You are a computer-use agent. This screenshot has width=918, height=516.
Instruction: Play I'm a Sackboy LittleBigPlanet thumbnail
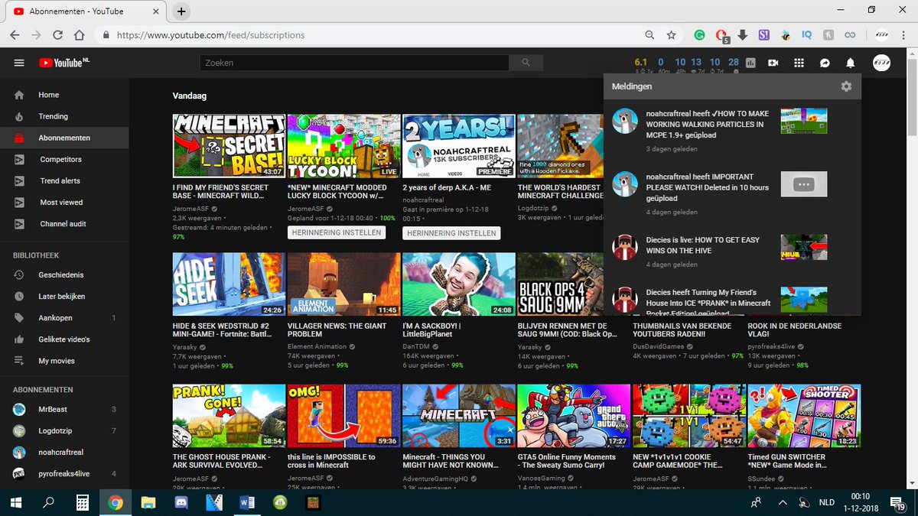(458, 284)
